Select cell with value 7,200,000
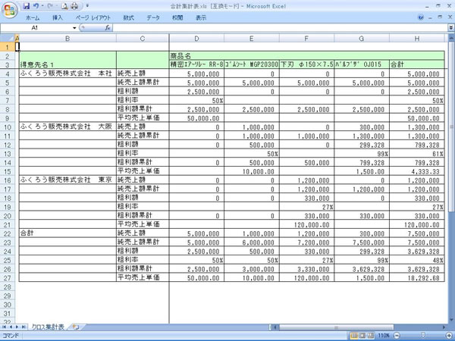The height and width of the screenshot is (341, 455). pos(306,242)
